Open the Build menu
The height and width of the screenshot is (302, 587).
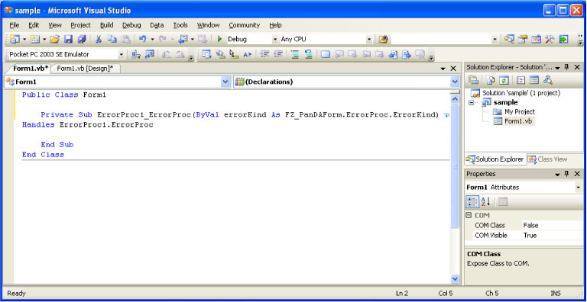(x=107, y=25)
